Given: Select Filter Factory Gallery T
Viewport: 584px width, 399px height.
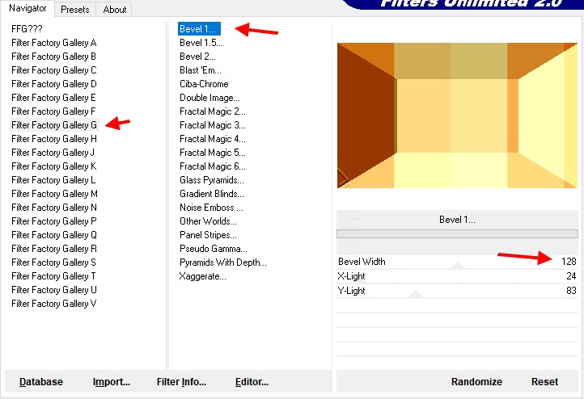Looking at the screenshot, I should [54, 276].
